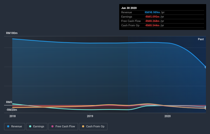The image size is (210, 134).
Task: Toggle the Free Cash Flow legend button
Action: click(x=63, y=127)
